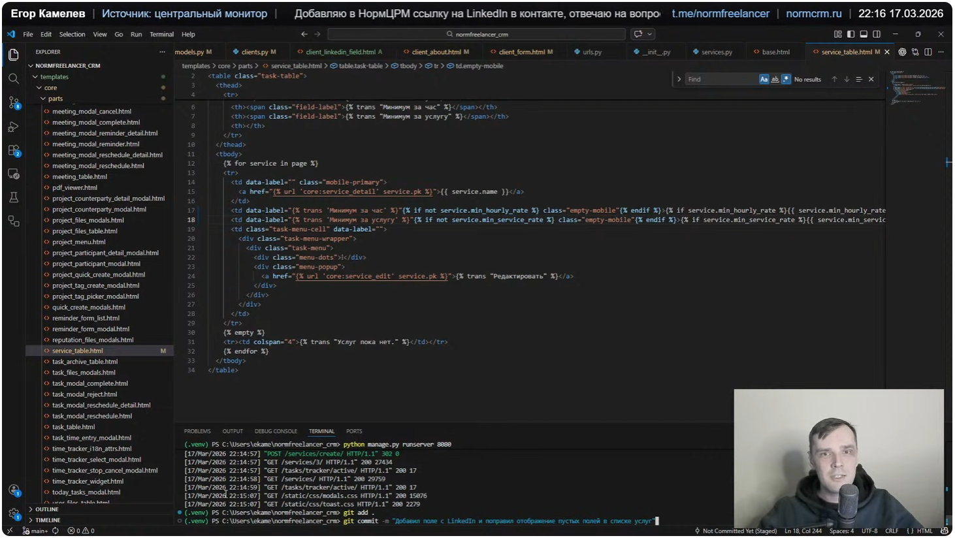This screenshot has width=955, height=538.
Task: Click the HTML language mode in status bar
Action: click(924, 531)
